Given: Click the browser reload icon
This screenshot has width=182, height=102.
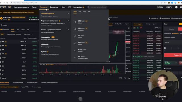Looking at the screenshot, I should tap(7, 3).
